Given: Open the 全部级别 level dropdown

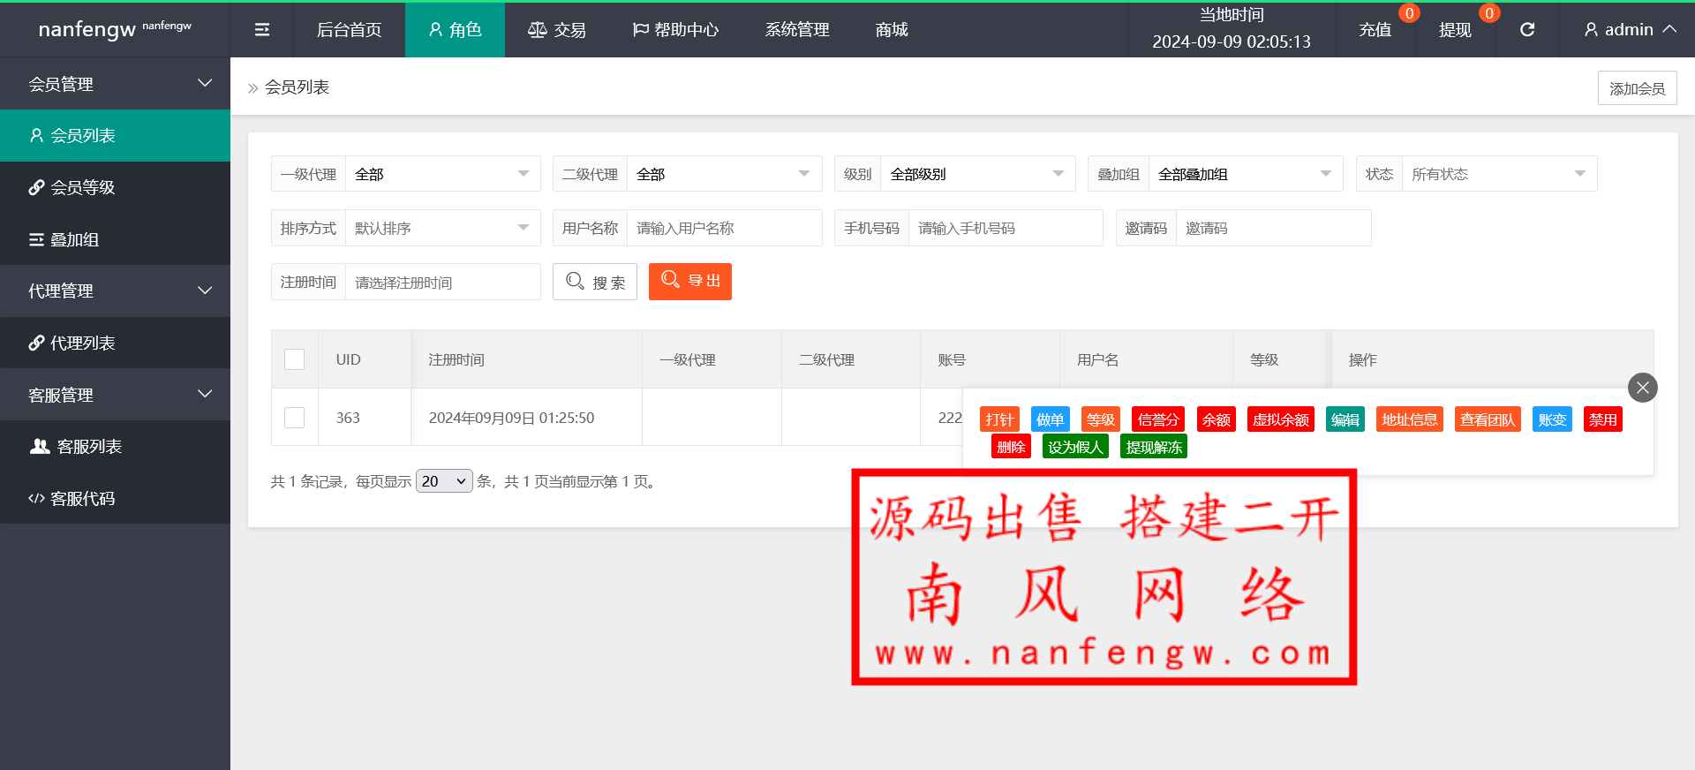Looking at the screenshot, I should (976, 174).
